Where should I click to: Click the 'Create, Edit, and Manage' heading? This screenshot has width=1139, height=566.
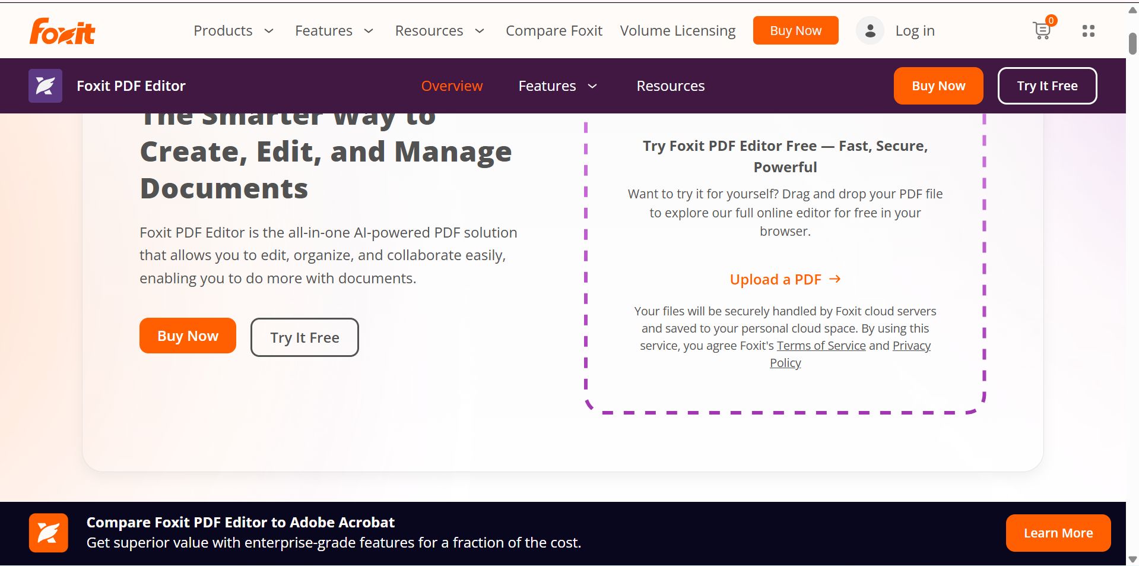coord(326,151)
